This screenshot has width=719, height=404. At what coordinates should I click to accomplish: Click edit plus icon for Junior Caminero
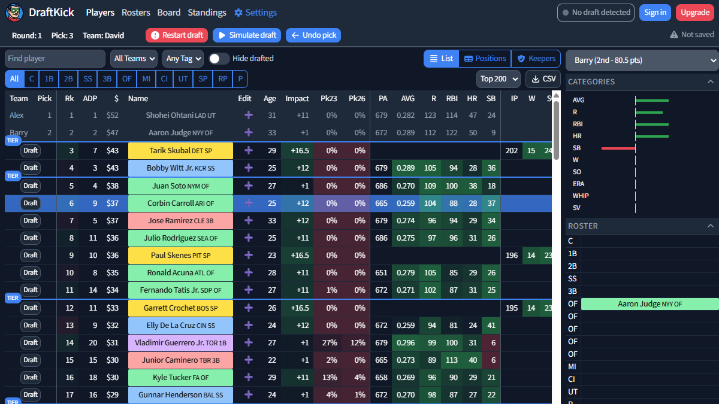pos(249,360)
